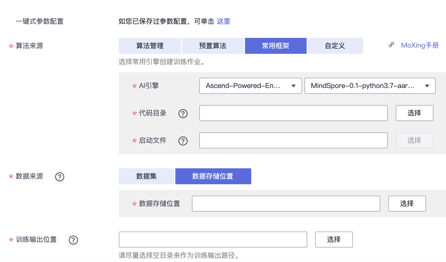Choose the 常用框架 tab
The height and width of the screenshot is (262, 446).
coord(276,46)
